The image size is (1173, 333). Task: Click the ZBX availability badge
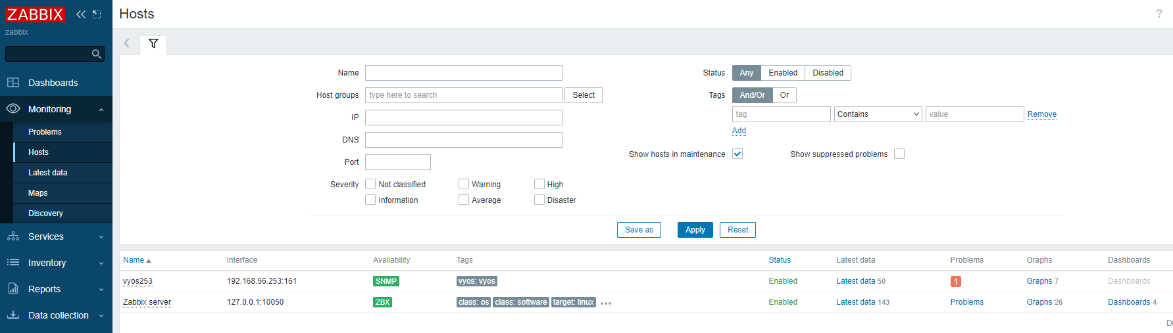coord(382,302)
